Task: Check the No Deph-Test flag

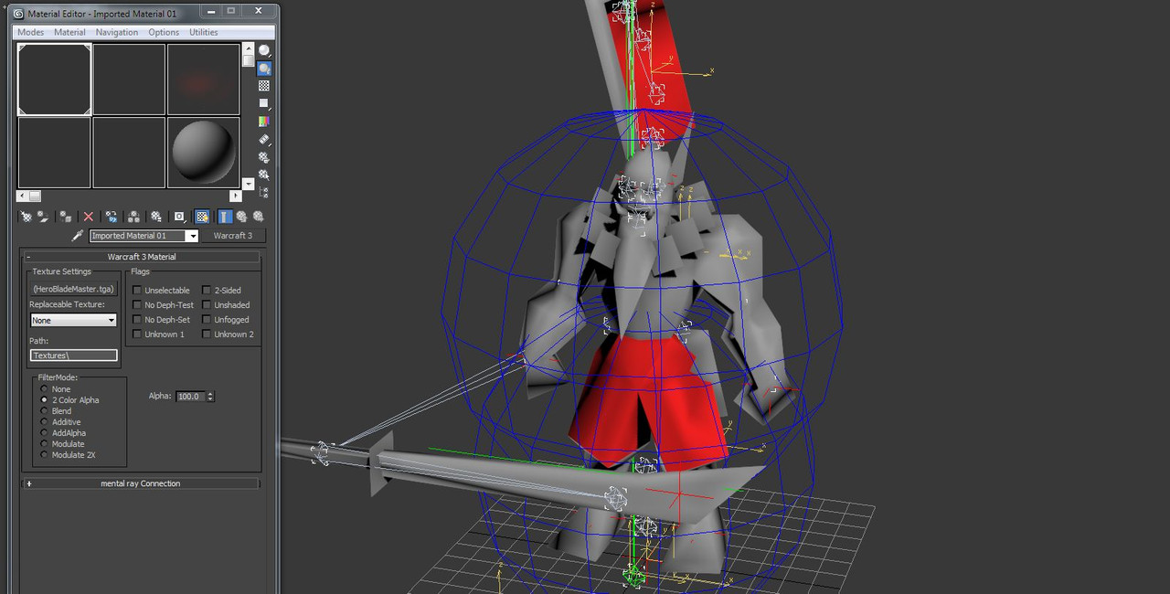Action: point(137,305)
